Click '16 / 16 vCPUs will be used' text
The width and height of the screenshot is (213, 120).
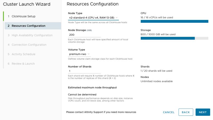[x=157, y=17]
